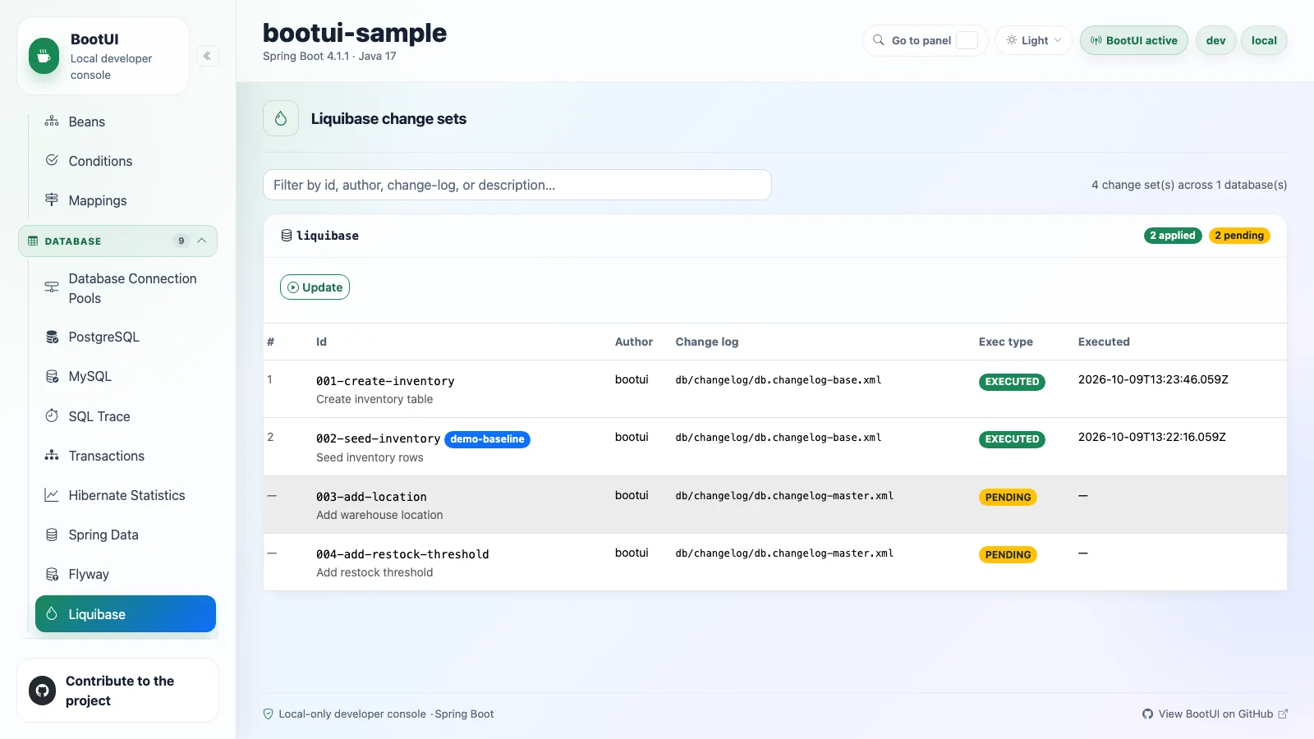The image size is (1314, 739).
Task: Click the EXECUTED badge for 001-create-inventory
Action: coord(1012,382)
